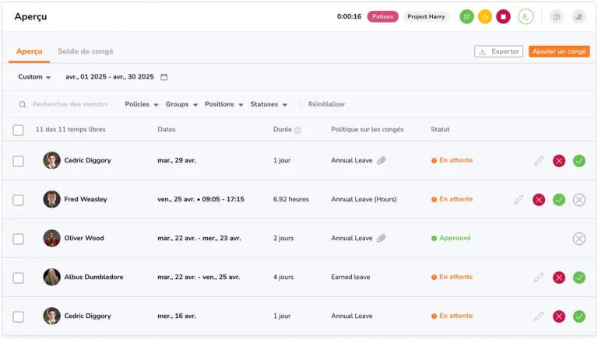Click the Project Harry tag

[426, 17]
